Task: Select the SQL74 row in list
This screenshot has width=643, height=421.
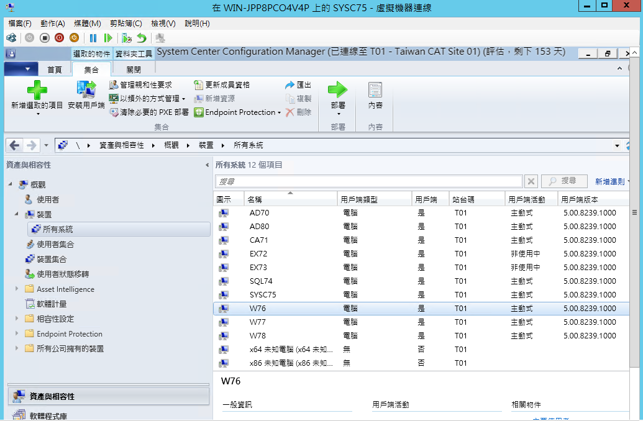Action: click(x=261, y=281)
